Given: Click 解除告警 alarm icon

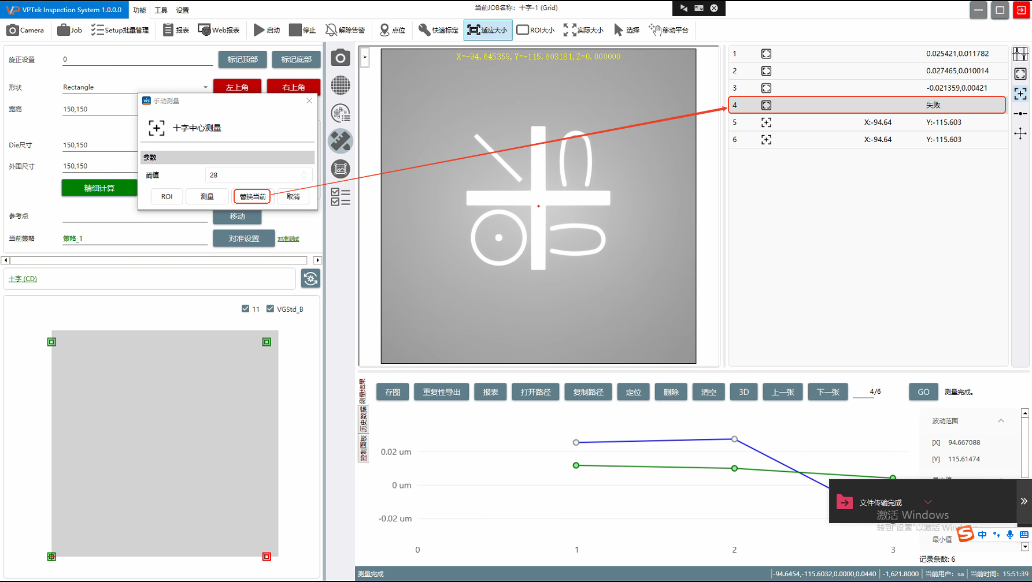Looking at the screenshot, I should pyautogui.click(x=345, y=30).
